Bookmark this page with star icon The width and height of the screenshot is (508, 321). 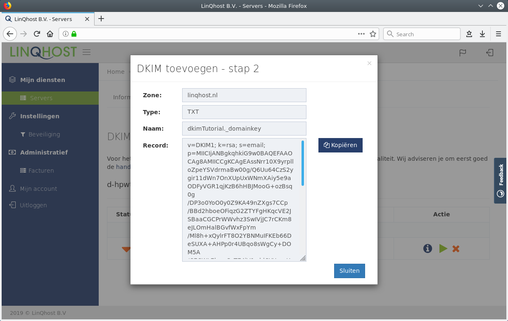point(373,34)
